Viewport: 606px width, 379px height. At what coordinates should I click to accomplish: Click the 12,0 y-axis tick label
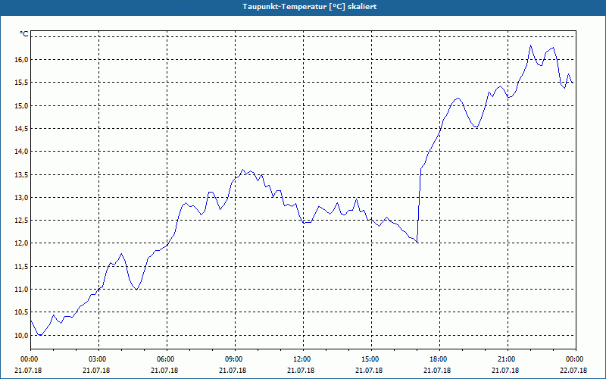pyautogui.click(x=22, y=243)
